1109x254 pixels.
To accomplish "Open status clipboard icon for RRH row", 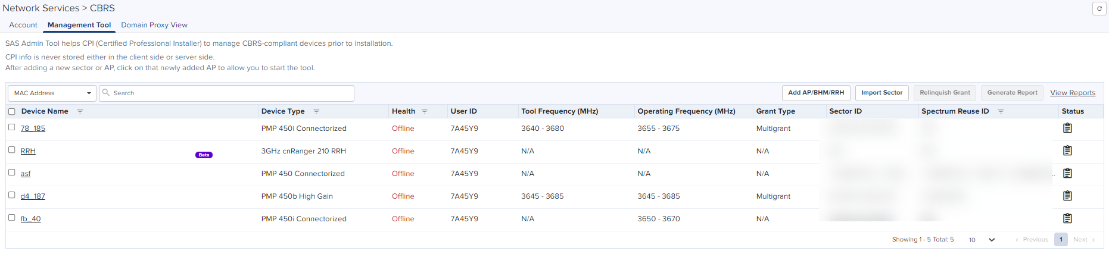I will point(1067,150).
